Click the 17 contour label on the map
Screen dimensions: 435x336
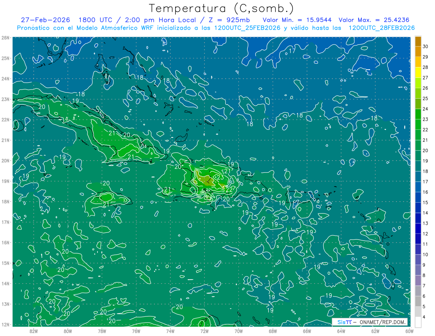[292, 51]
